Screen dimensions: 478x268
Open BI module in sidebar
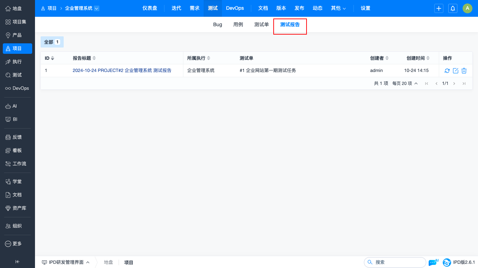(17, 119)
